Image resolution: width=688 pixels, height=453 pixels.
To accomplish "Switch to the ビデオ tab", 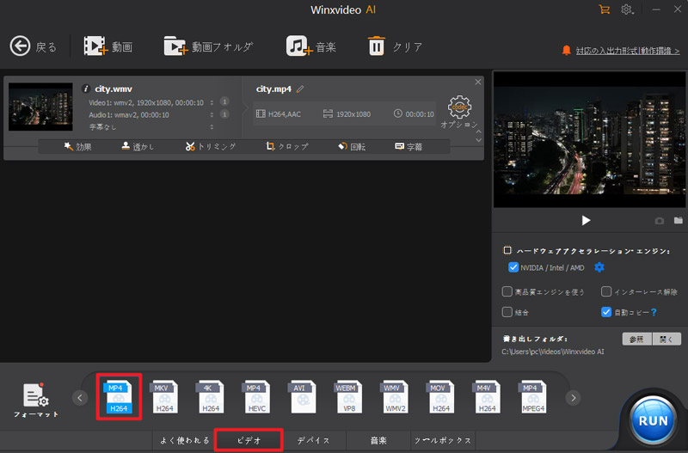I will click(x=249, y=440).
